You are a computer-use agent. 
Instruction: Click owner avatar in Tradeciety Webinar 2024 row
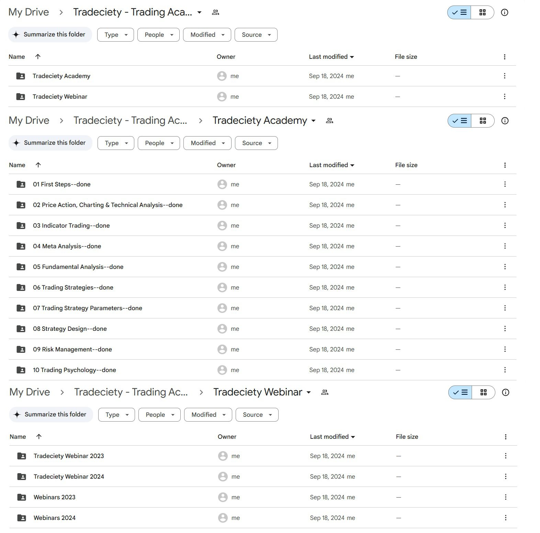pos(223,477)
